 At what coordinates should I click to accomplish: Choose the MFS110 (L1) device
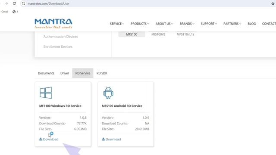[185, 34]
